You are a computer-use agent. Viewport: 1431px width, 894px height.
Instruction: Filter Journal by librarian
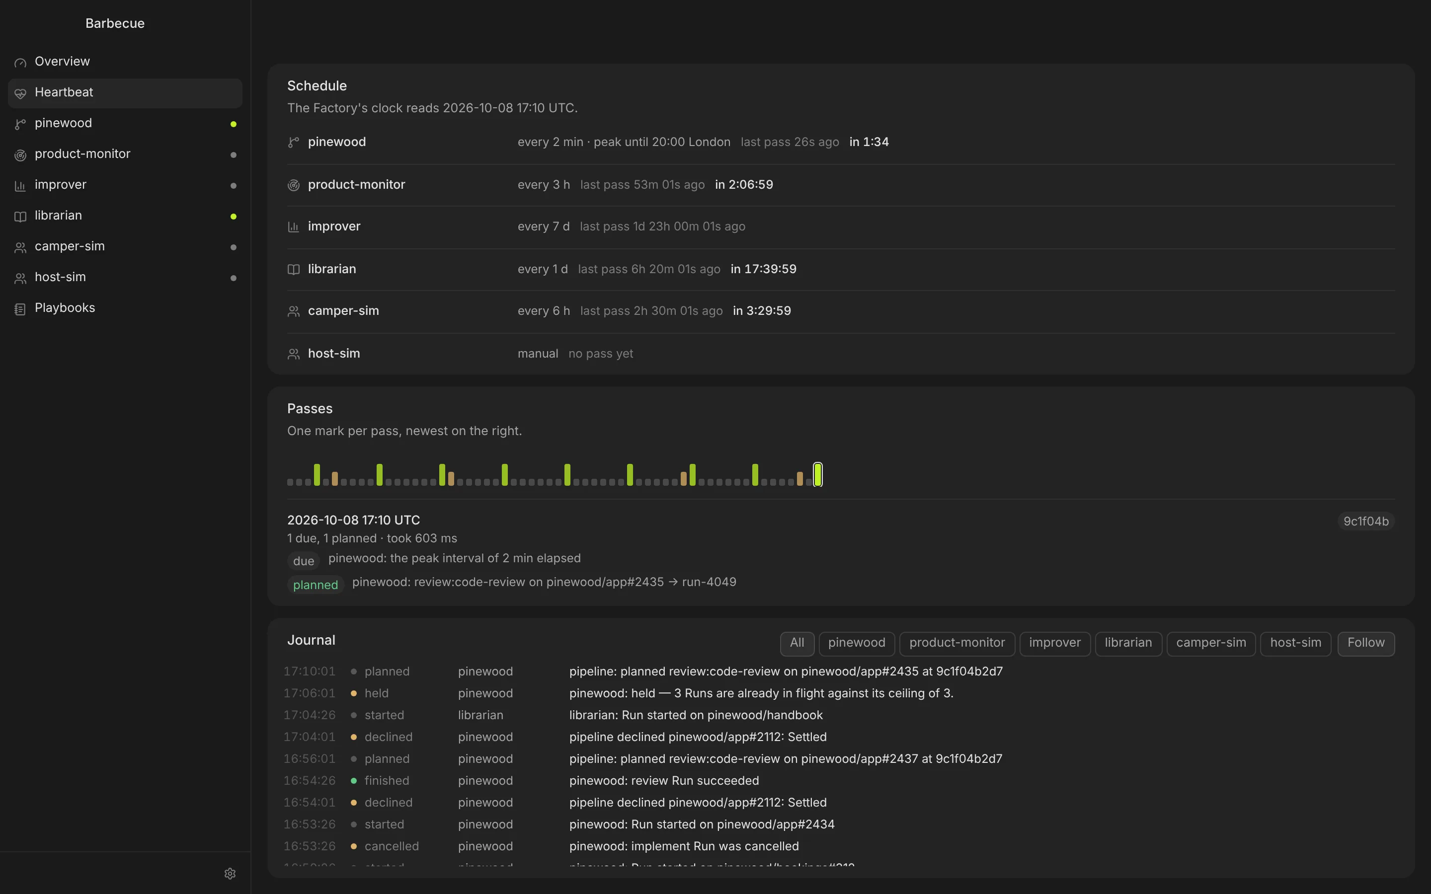tap(1127, 643)
